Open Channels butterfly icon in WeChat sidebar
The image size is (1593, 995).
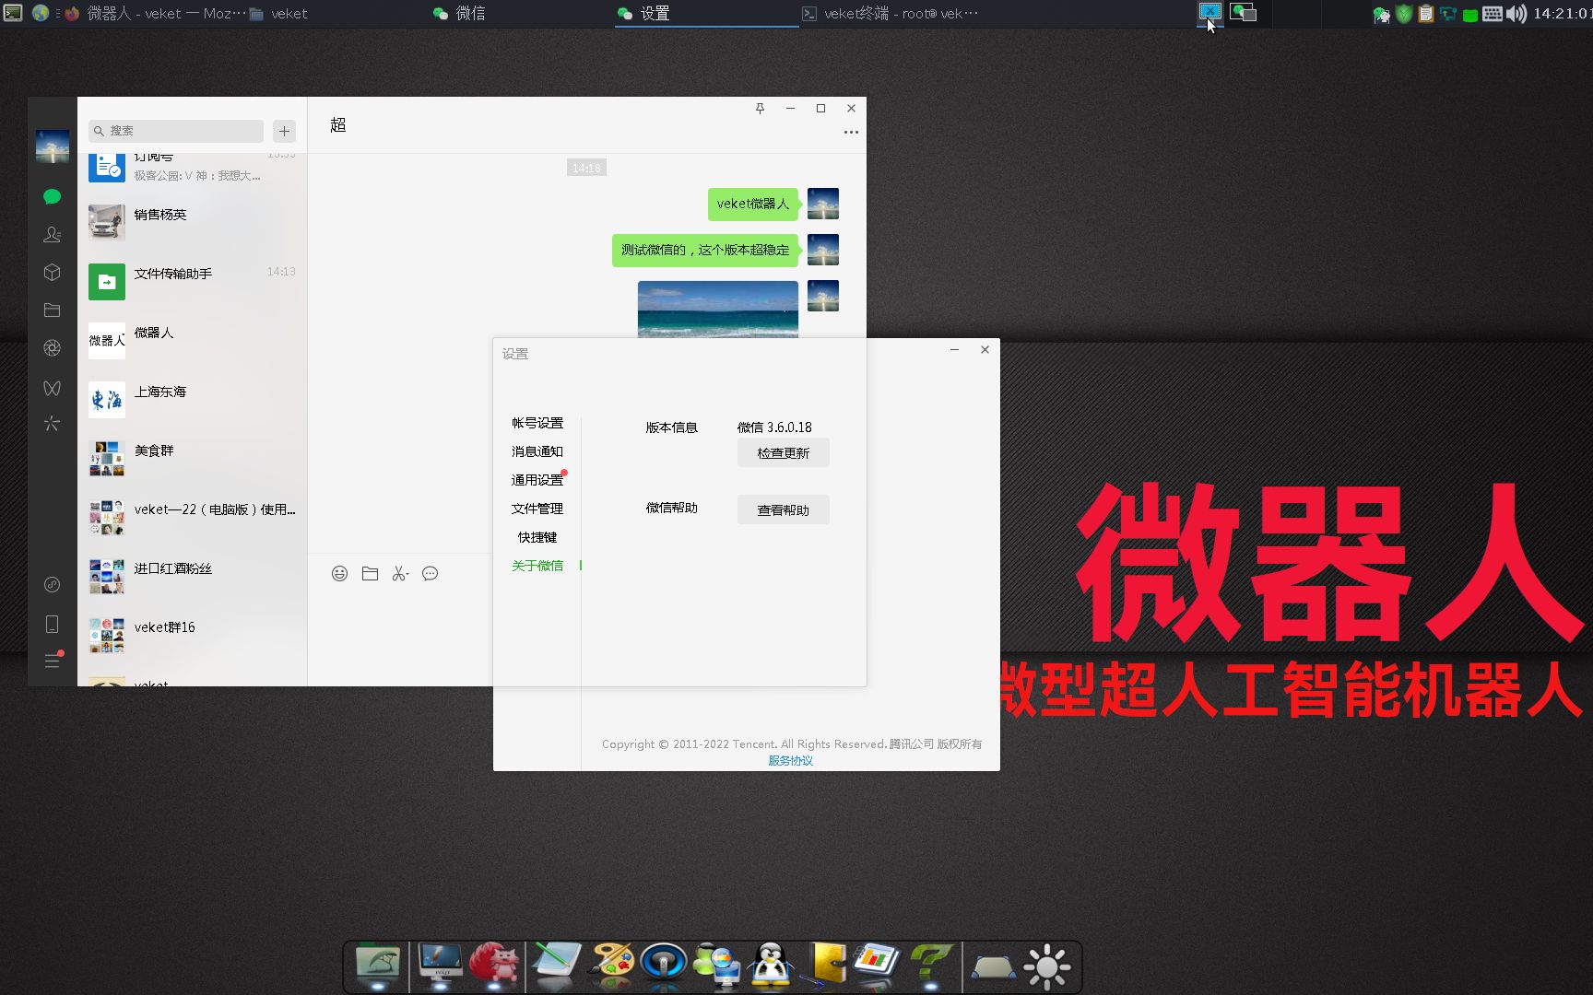(52, 388)
